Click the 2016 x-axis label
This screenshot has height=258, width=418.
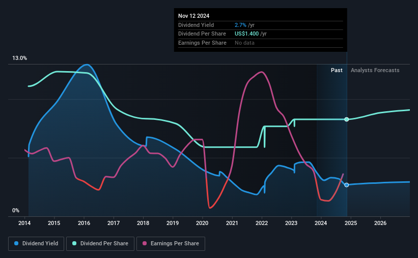pos(84,223)
